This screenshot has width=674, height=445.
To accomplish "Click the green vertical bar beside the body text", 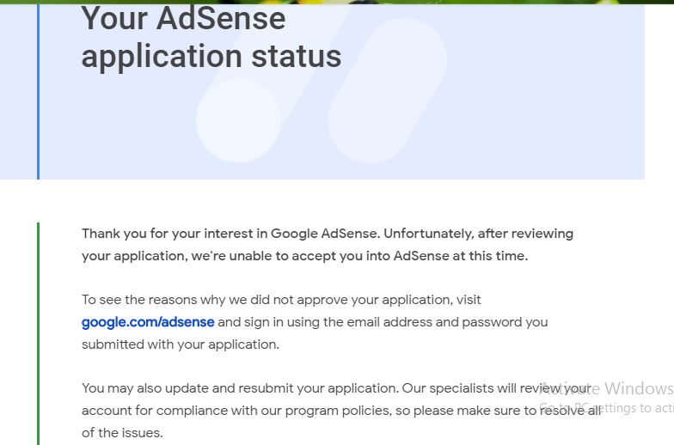I will [38, 333].
